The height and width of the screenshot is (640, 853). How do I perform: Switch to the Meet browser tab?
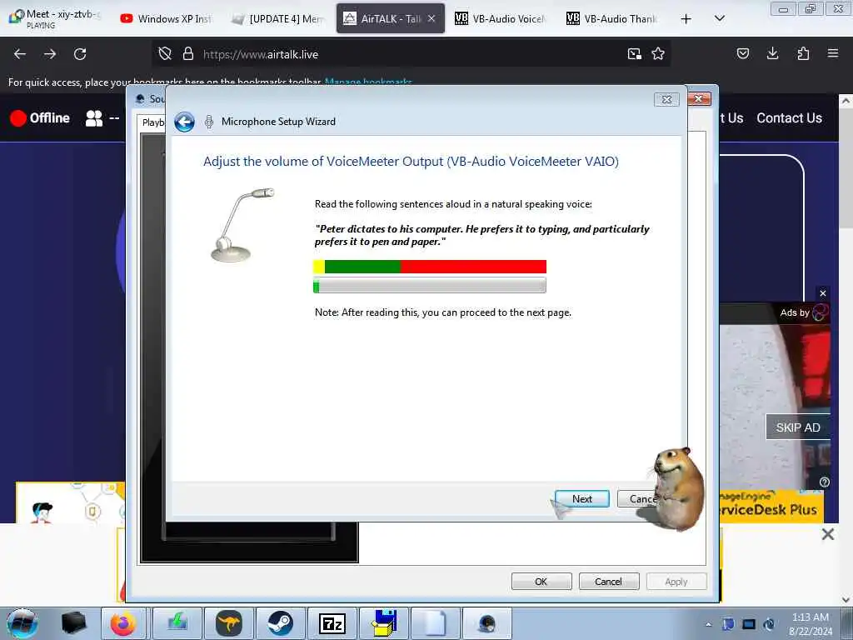coord(54,18)
